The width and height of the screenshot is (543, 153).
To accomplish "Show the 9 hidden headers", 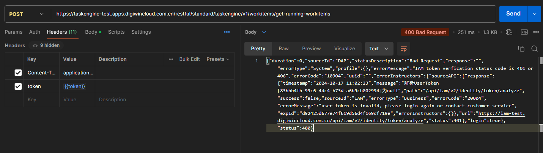I will pyautogui.click(x=46, y=45).
